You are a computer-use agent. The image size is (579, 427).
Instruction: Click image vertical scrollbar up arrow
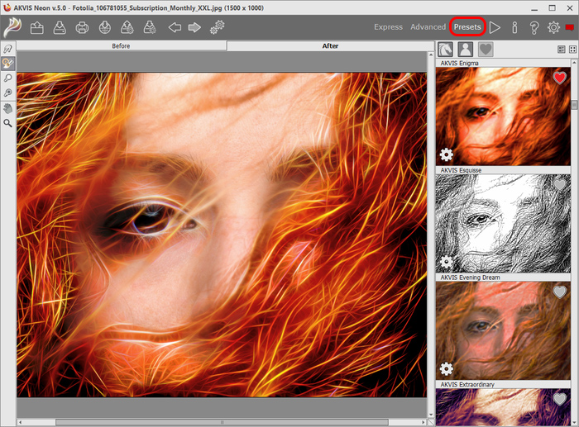(431, 55)
